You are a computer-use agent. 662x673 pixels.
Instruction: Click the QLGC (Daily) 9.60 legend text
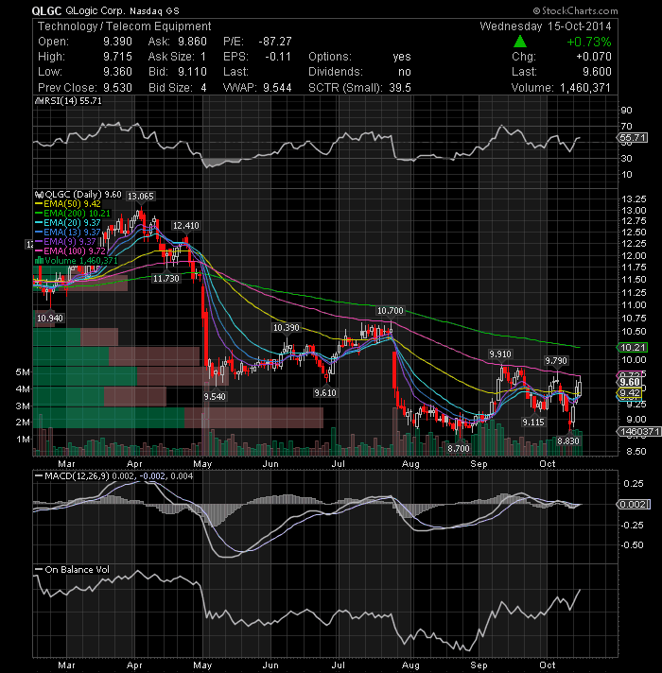[x=83, y=195]
